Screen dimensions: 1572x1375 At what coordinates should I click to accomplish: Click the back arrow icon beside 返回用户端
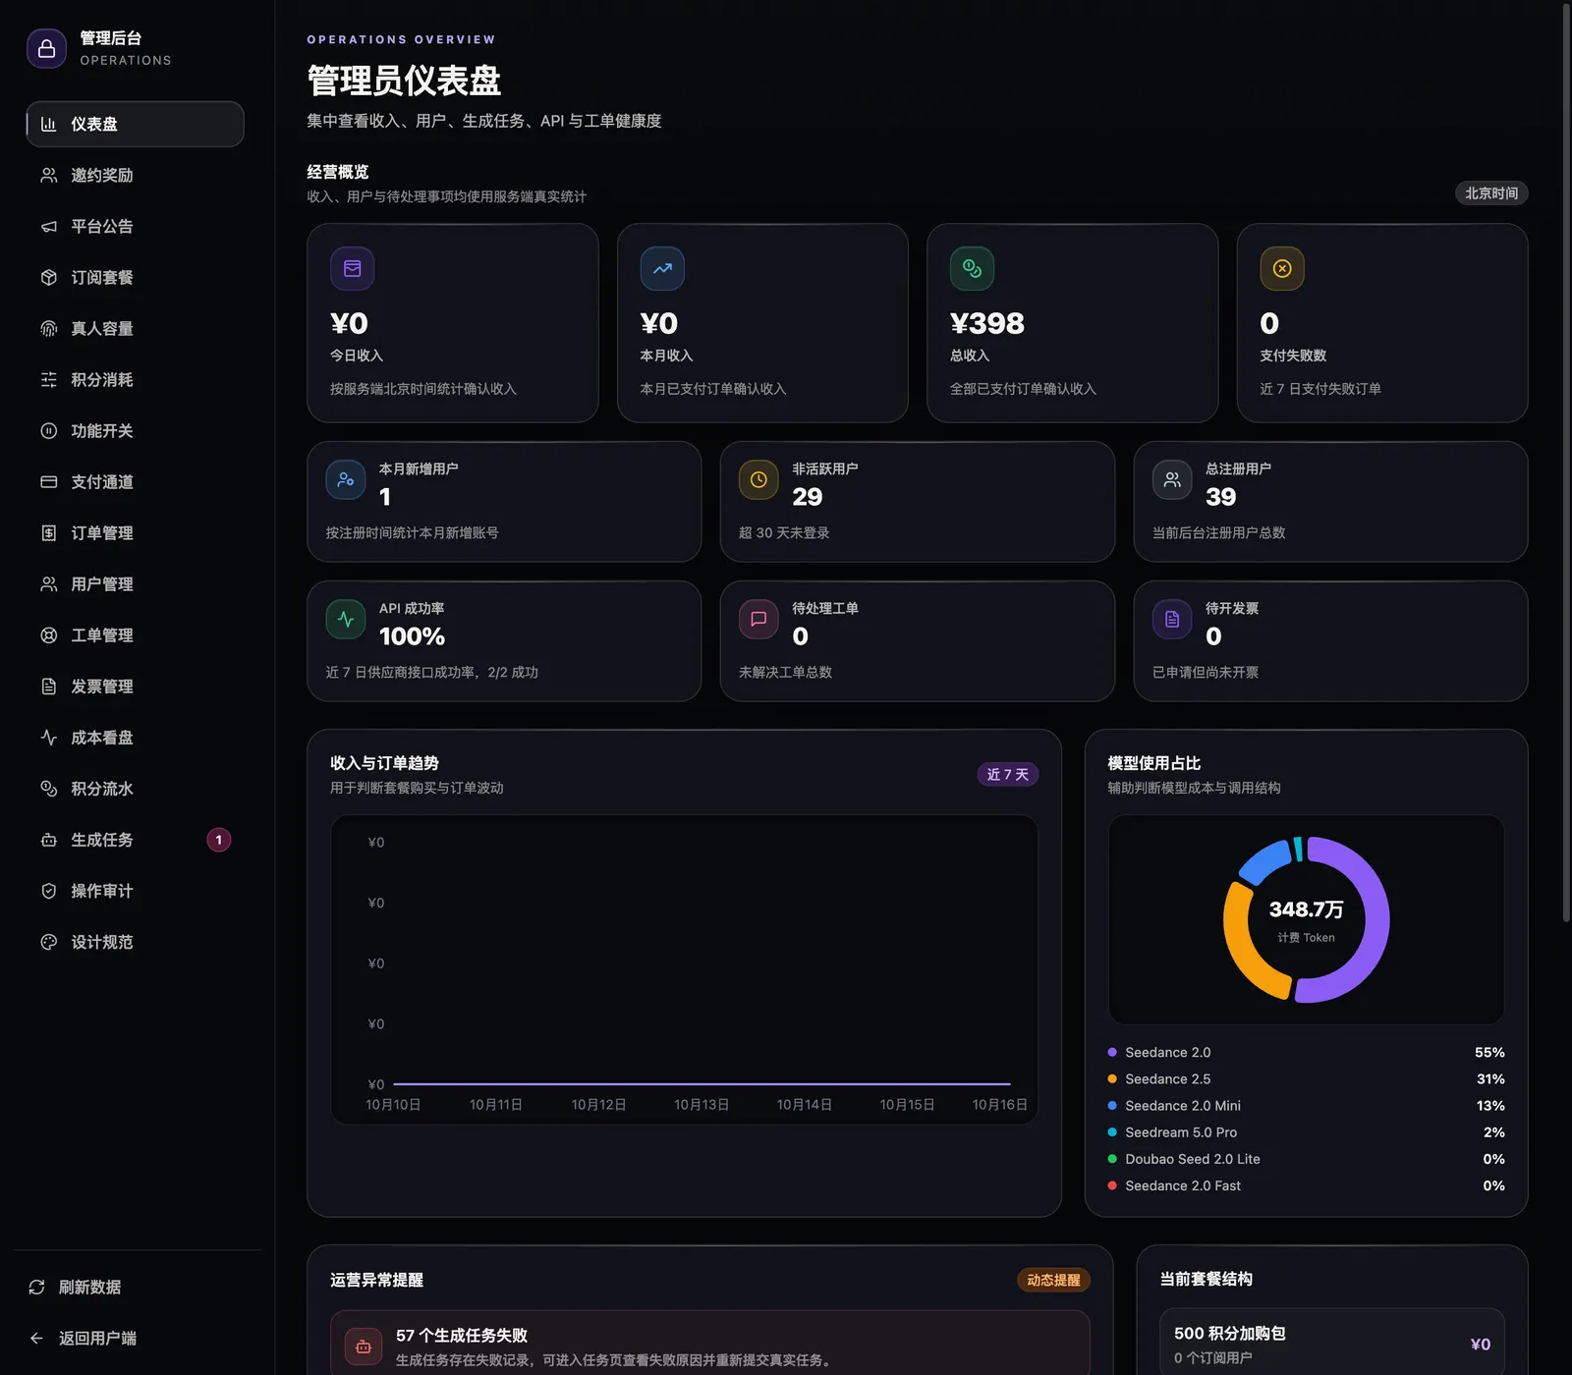tap(36, 1338)
